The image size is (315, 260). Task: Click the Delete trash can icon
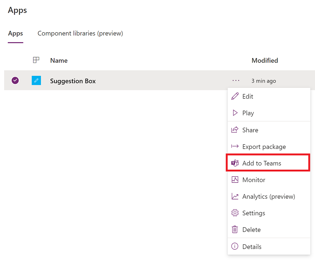coord(235,230)
